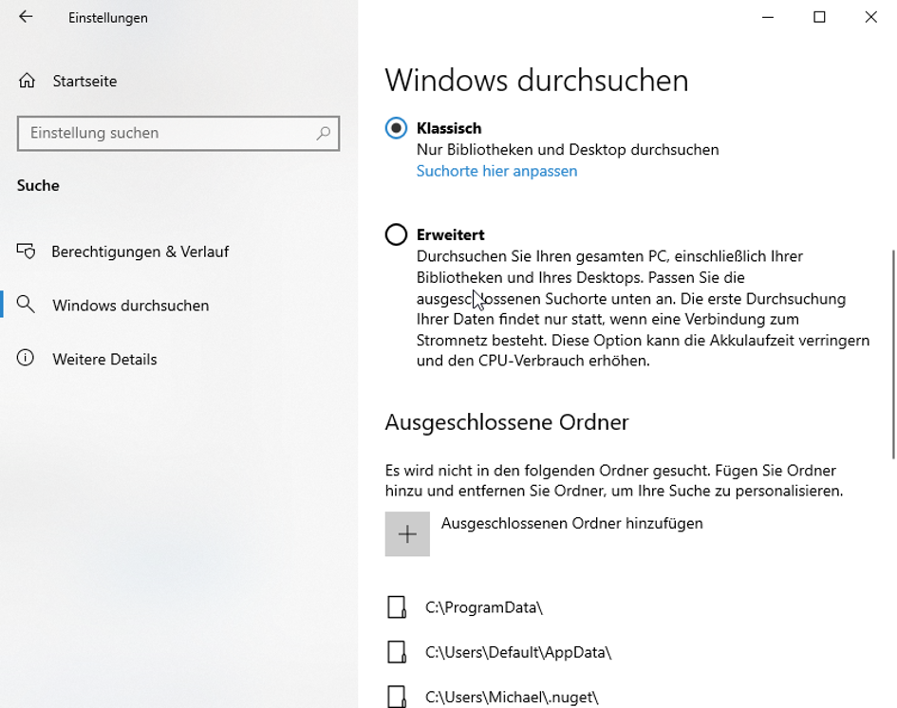
Task: Go back with the arrow icon
Action: point(26,16)
